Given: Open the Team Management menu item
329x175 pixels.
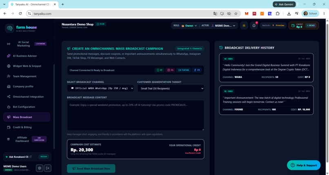Looking at the screenshot, I should click(x=27, y=76).
